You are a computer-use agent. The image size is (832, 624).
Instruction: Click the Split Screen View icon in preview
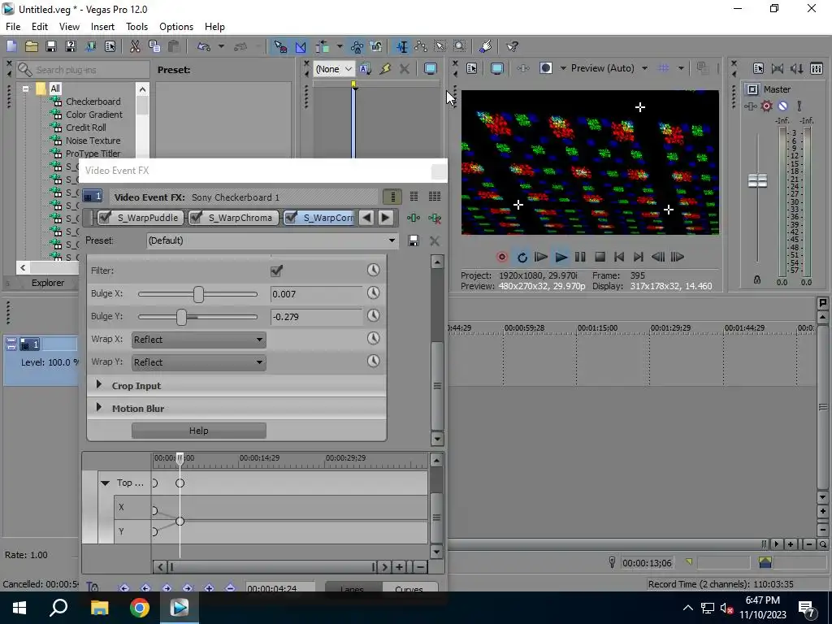tap(545, 68)
